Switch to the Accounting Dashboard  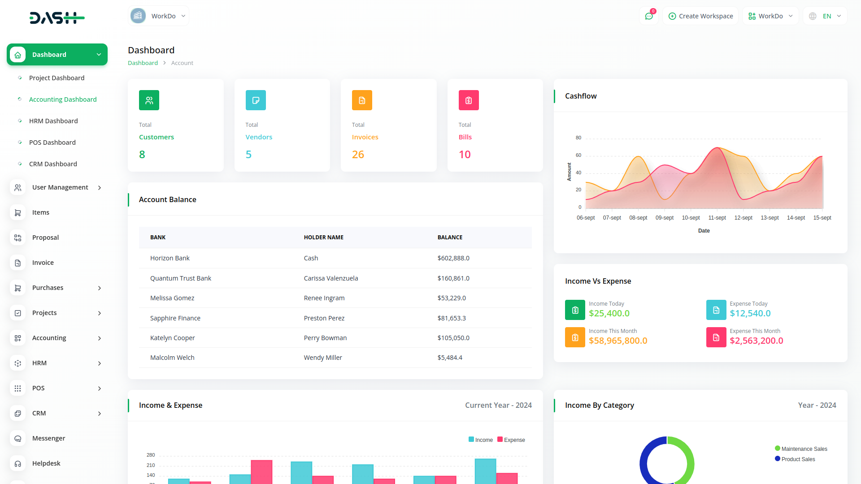[62, 99]
